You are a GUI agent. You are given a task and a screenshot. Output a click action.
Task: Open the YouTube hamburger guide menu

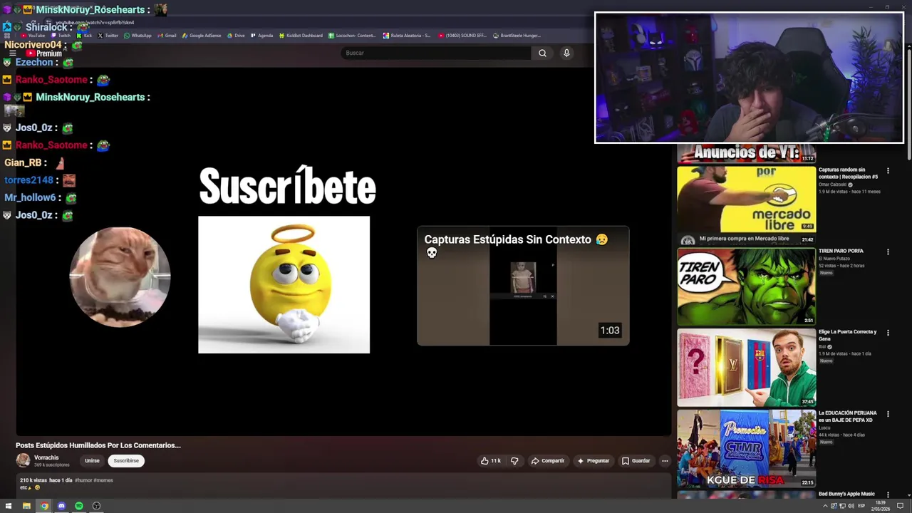pos(12,53)
